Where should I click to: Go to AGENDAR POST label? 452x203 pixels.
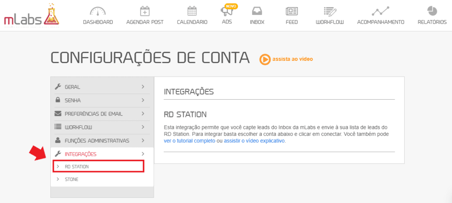tap(145, 22)
